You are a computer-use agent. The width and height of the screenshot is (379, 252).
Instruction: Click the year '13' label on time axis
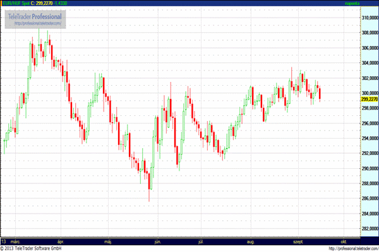pos(4,241)
